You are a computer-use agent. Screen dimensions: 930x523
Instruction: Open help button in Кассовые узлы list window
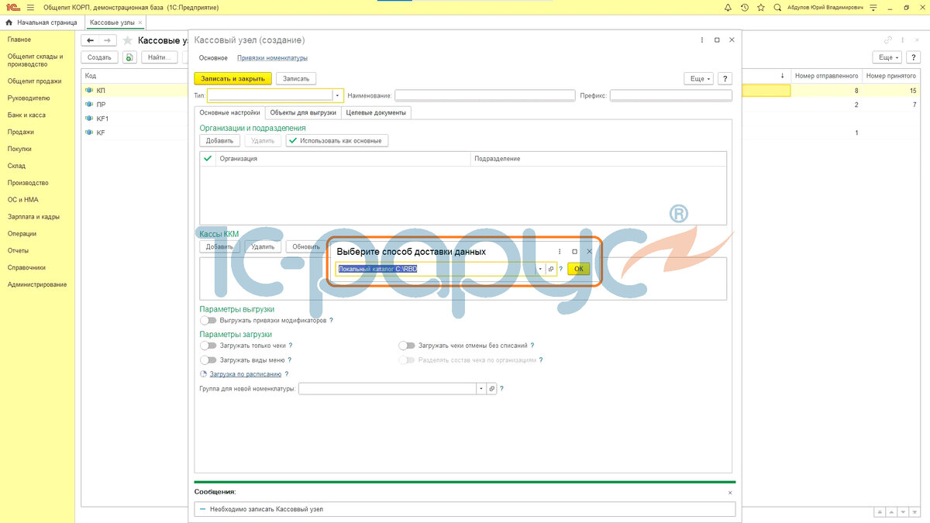coord(915,57)
